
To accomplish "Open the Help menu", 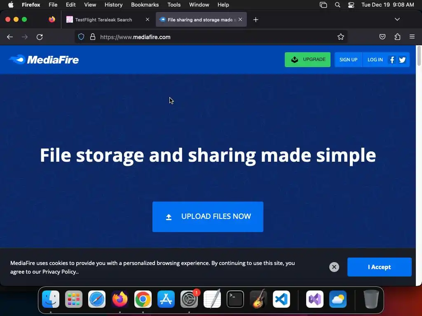I will [x=223, y=5].
